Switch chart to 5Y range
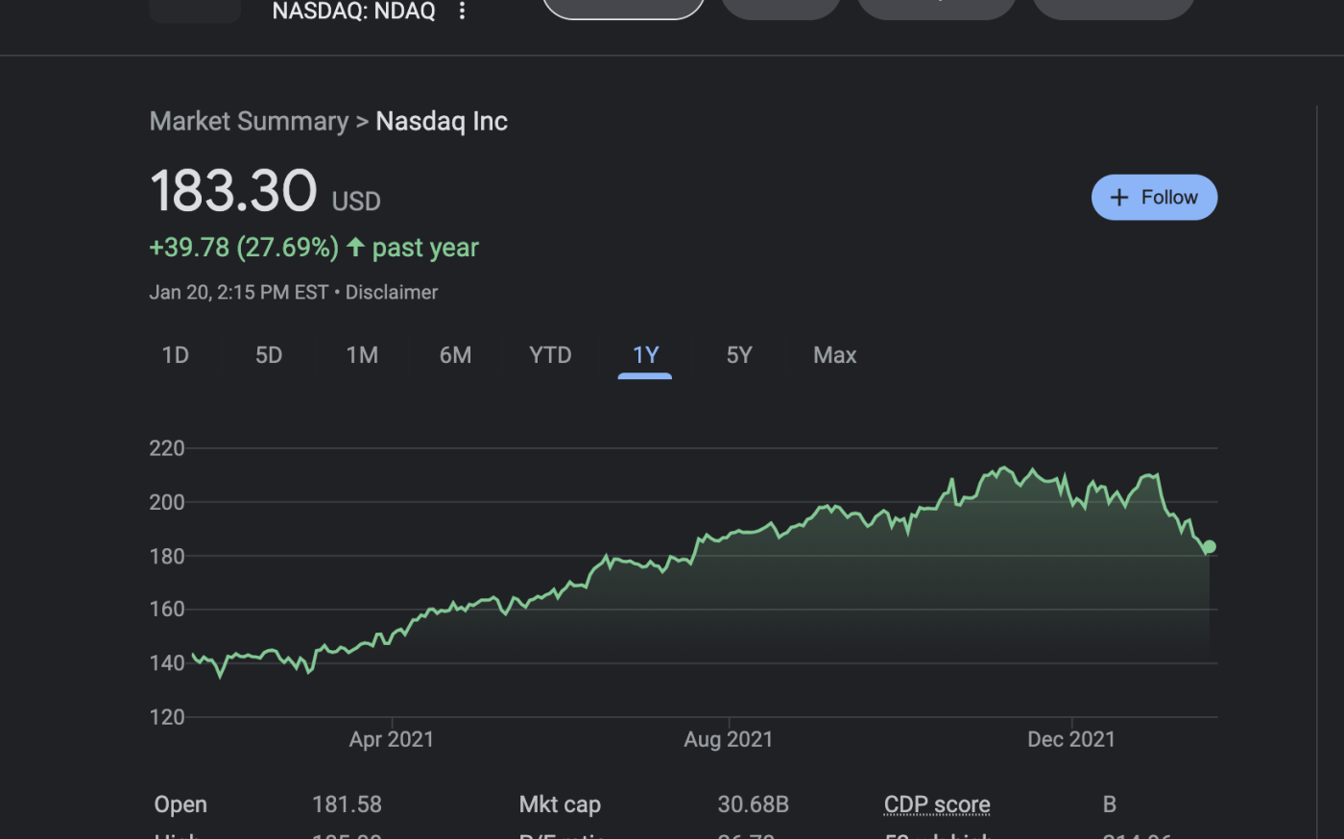This screenshot has width=1344, height=839. (739, 355)
